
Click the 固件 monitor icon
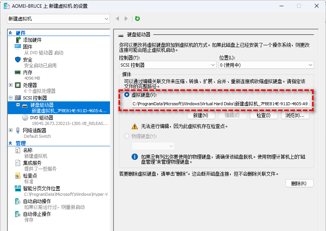(x=18, y=46)
